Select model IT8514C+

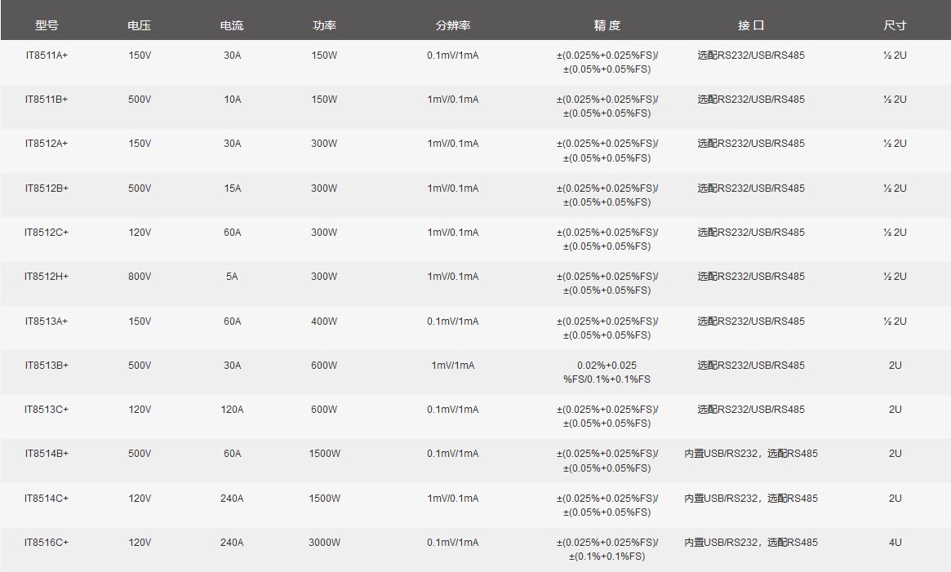pyautogui.click(x=47, y=499)
